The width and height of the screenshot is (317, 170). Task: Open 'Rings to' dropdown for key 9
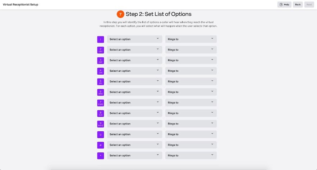[191, 124]
